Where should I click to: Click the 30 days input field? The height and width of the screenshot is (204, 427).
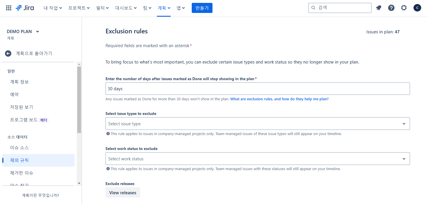pyautogui.click(x=257, y=89)
